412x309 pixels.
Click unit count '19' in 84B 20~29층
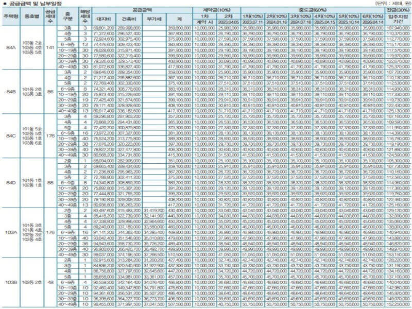(x=85, y=100)
